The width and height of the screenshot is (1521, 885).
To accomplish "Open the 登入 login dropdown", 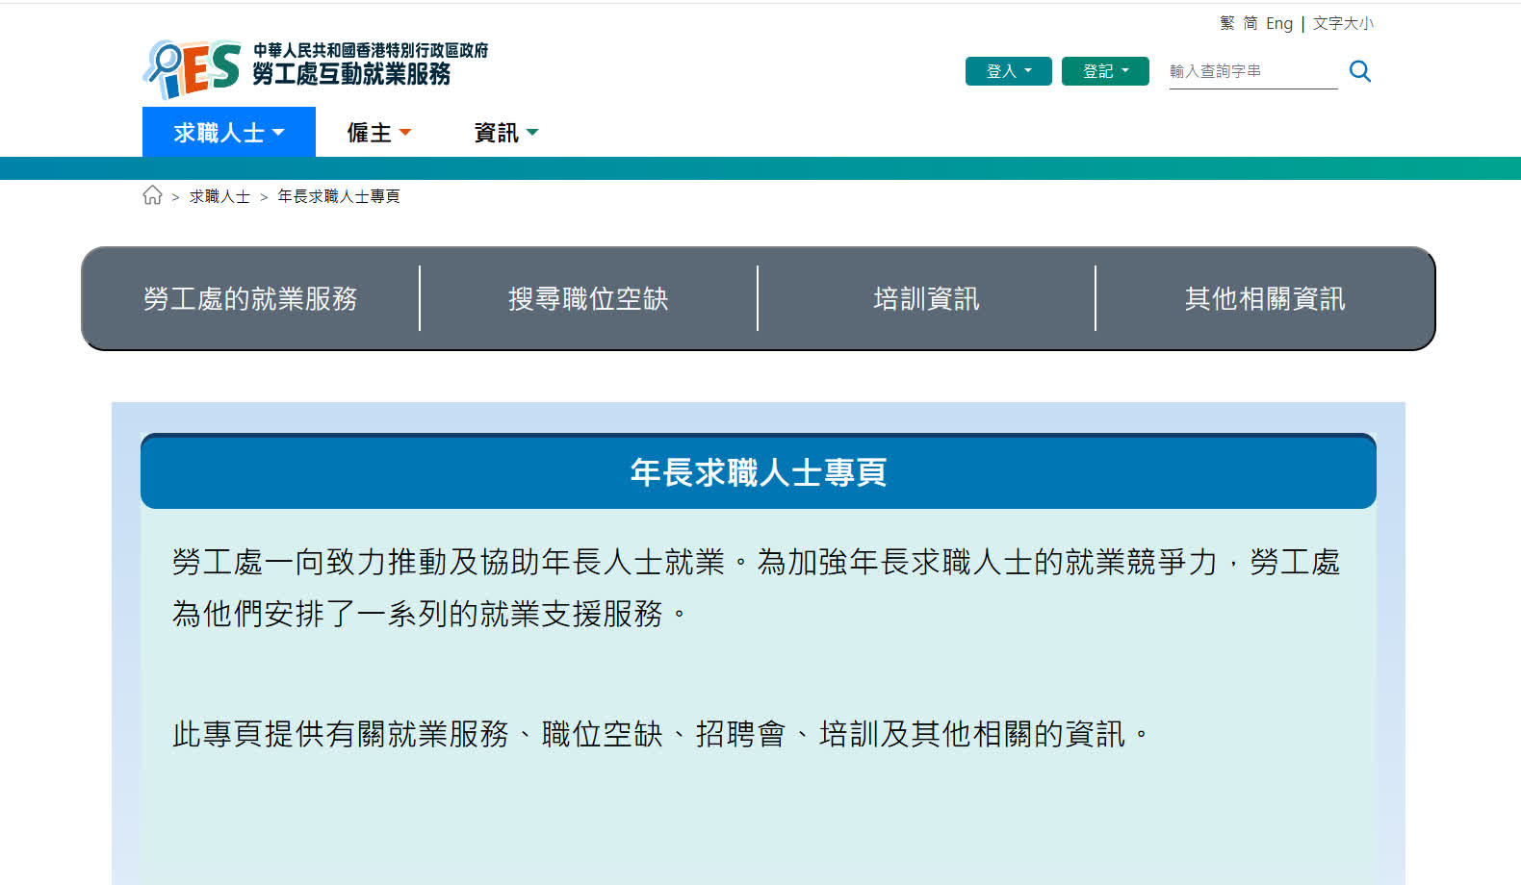I will click(1008, 71).
